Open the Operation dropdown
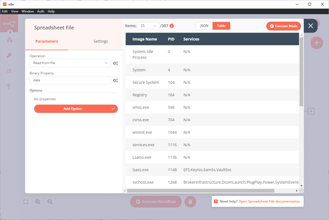The image size is (329, 220). (x=70, y=63)
